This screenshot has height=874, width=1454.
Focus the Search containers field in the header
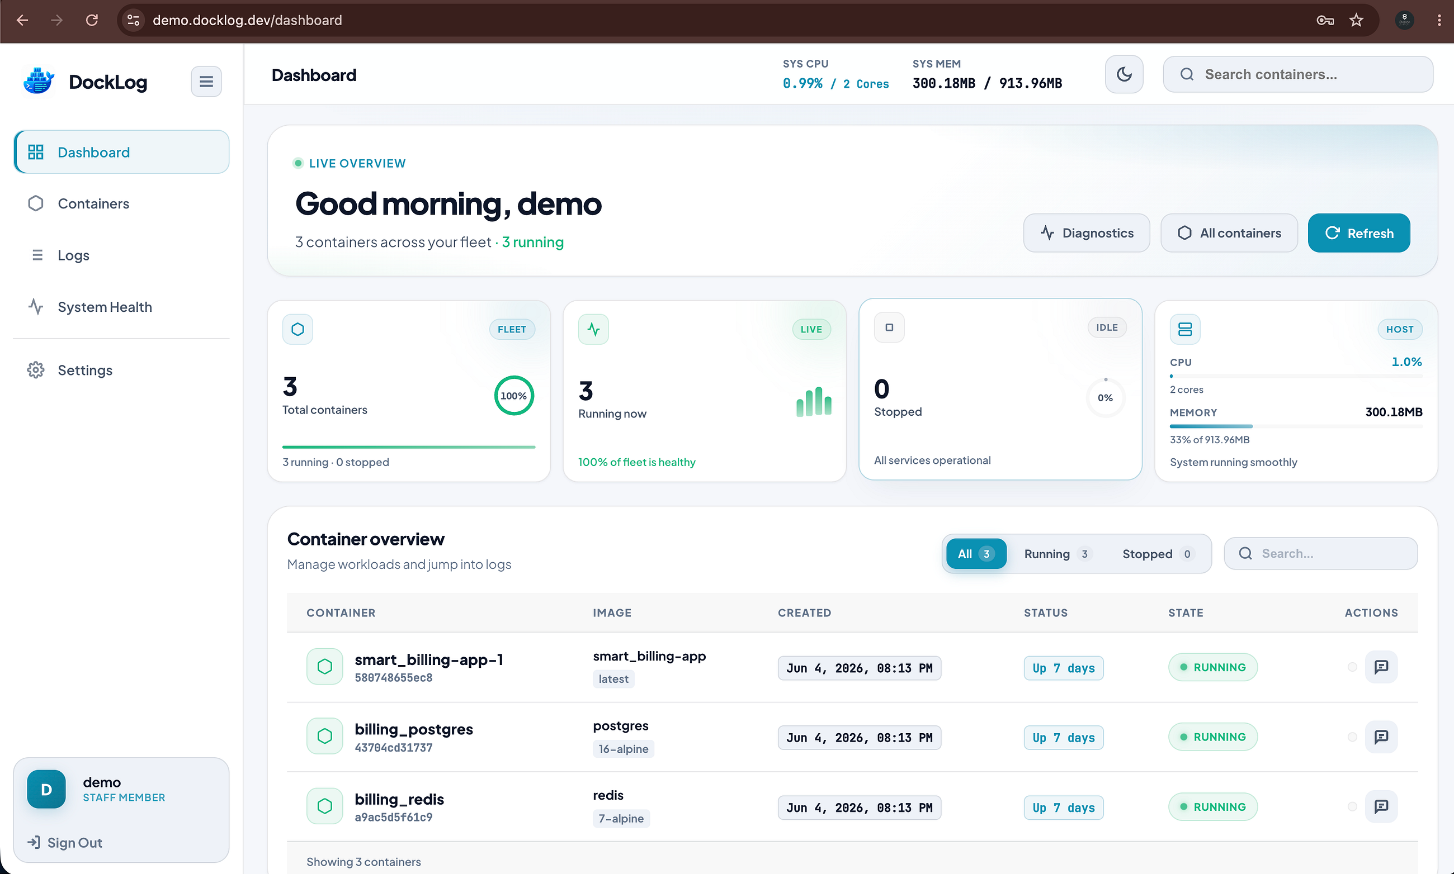coord(1297,74)
